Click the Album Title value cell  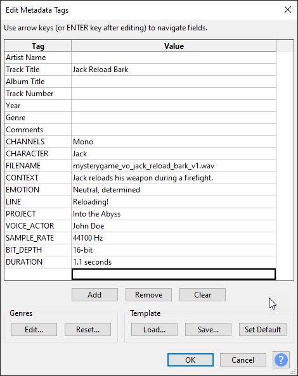tap(174, 82)
